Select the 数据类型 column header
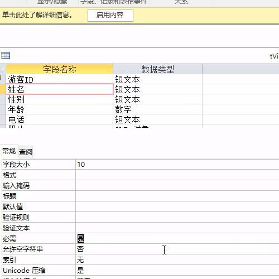Screen dimensions: 279x279 pos(157,69)
